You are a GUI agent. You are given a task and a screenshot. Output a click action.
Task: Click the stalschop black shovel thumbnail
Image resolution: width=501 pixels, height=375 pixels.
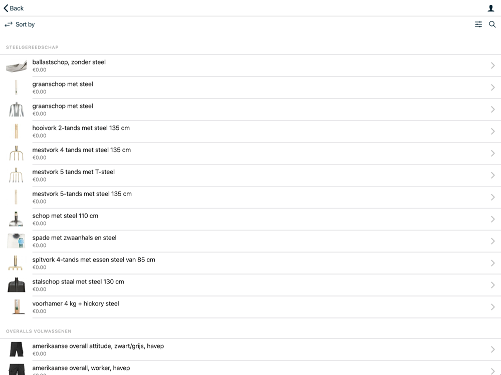(x=17, y=285)
